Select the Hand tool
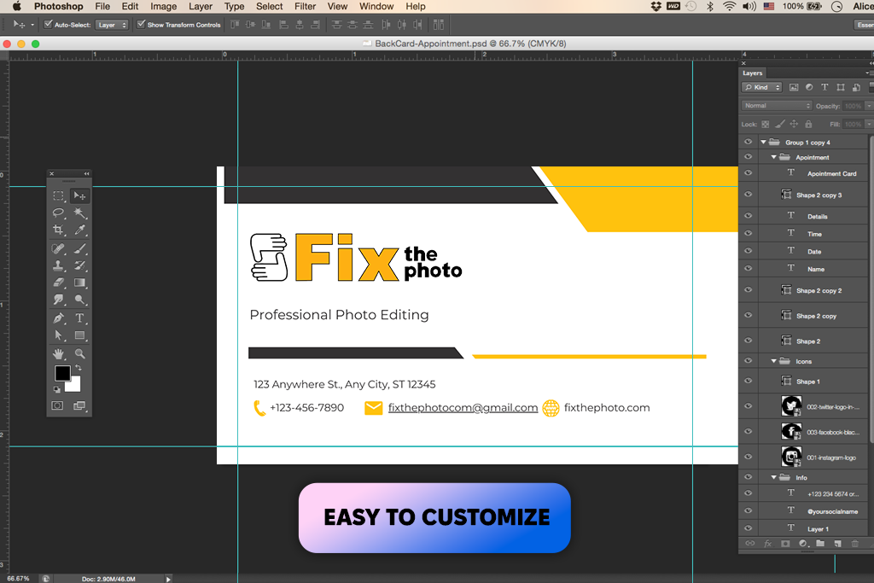 click(59, 354)
